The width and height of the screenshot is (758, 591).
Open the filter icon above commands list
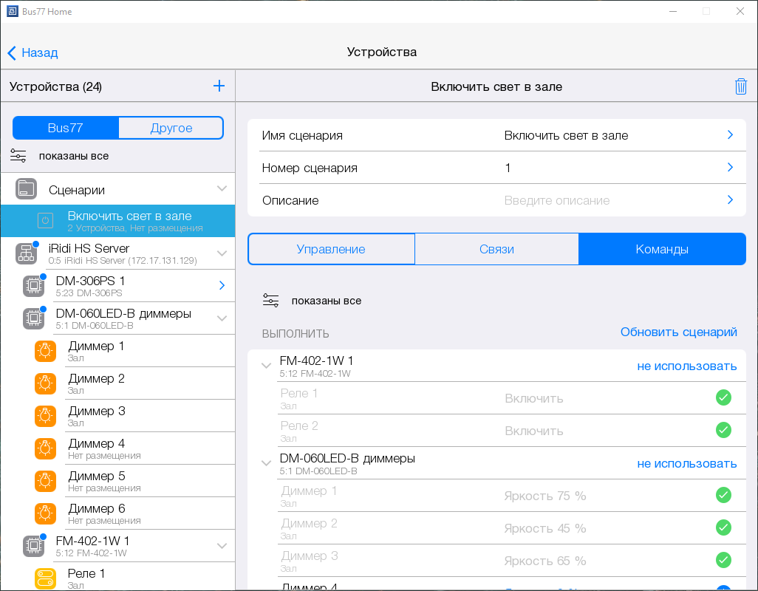[x=271, y=301]
